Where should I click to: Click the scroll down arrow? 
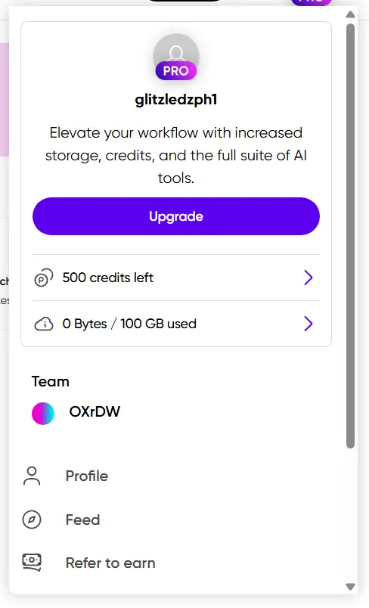click(x=350, y=587)
